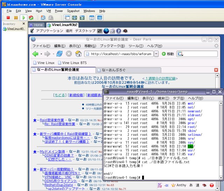The width and height of the screenshot is (224, 191).
Task: Open the URL history dropdown arrow
Action: pyautogui.click(x=156, y=54)
